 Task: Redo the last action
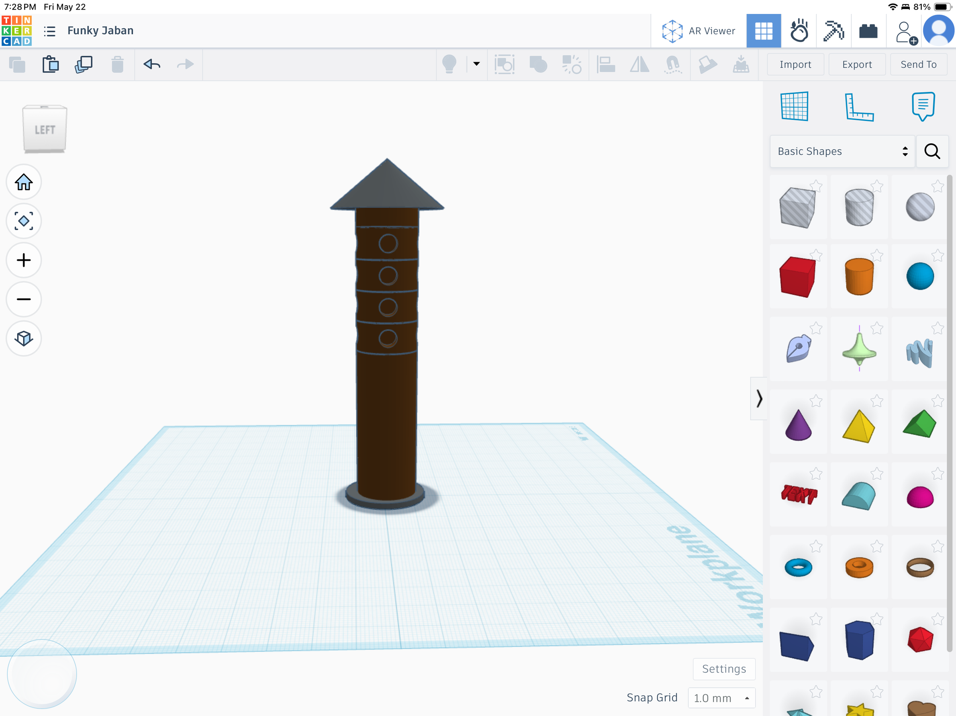click(x=185, y=65)
